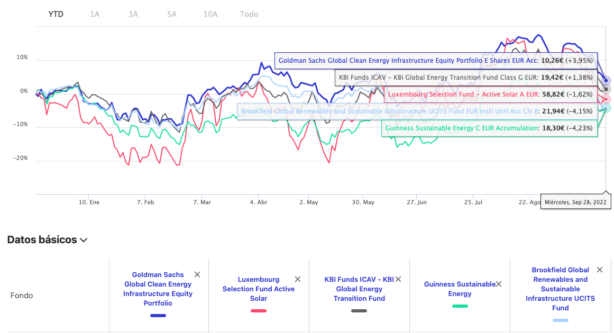Remove Goldman Sachs fund from comparison
The height and width of the screenshot is (333, 614).
197,274
